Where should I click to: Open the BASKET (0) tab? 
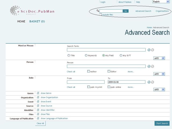tap(37, 21)
